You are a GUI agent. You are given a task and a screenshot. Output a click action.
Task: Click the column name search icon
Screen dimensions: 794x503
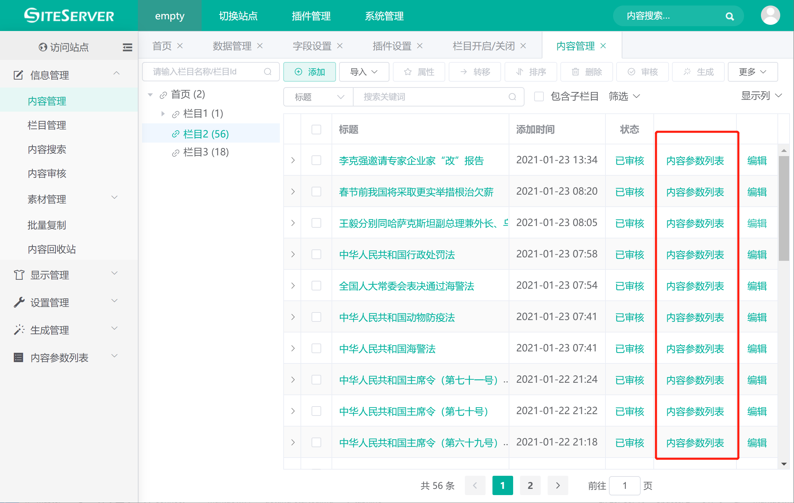click(268, 72)
